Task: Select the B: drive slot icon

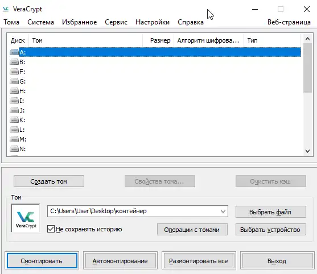Action: click(x=14, y=62)
